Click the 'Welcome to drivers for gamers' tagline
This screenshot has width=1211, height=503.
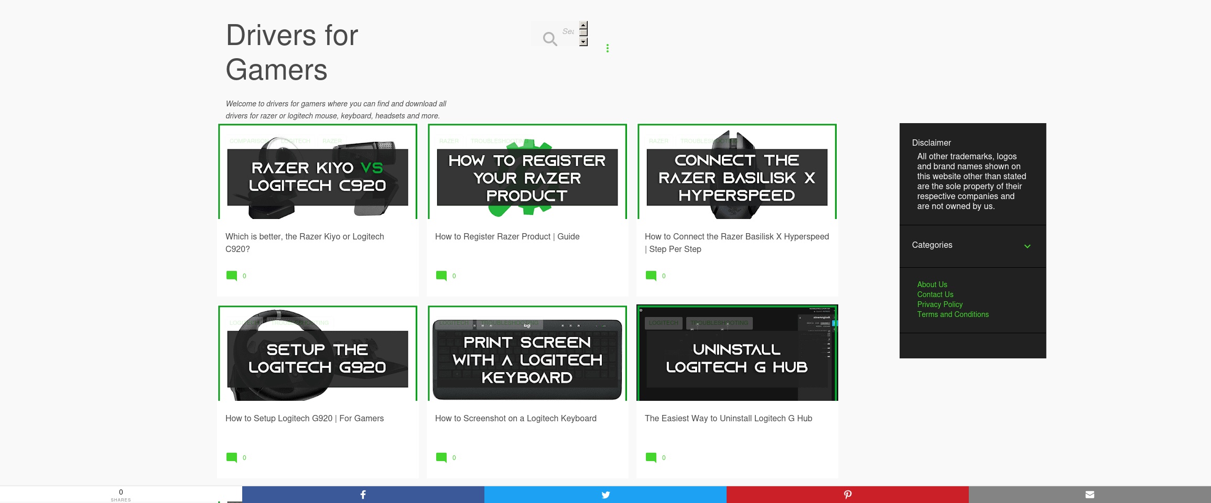336,110
